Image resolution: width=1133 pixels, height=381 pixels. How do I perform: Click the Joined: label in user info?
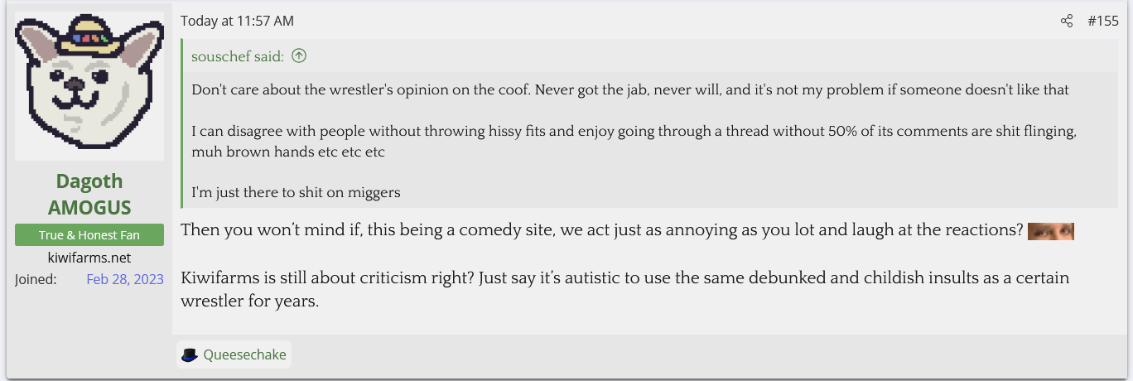pos(36,280)
